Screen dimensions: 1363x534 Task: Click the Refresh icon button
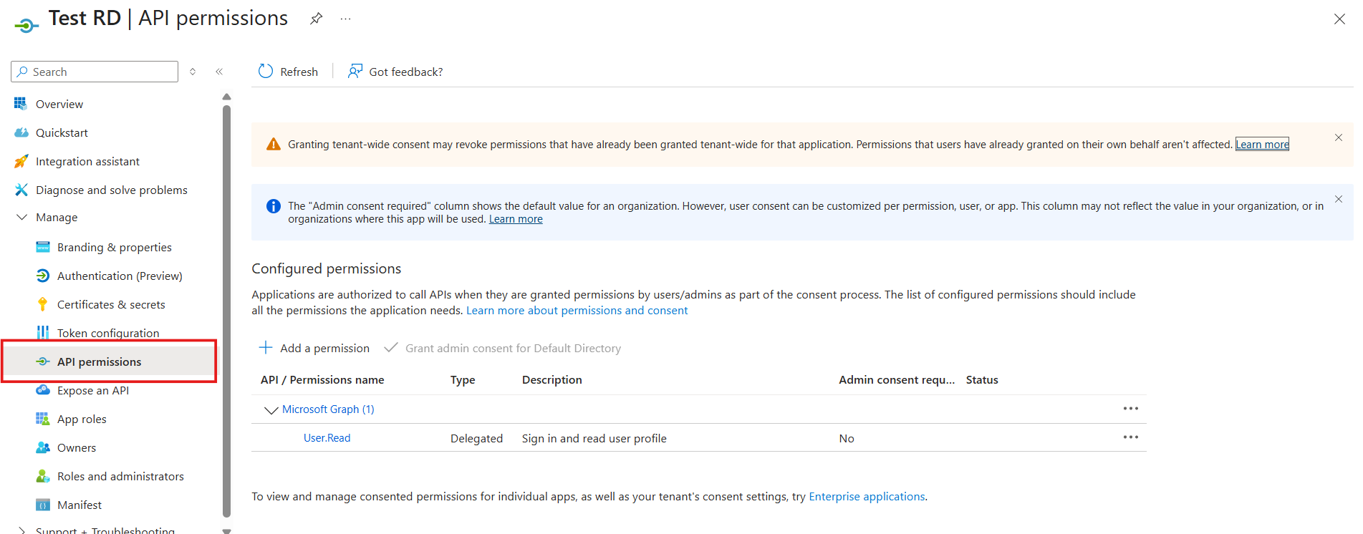tap(266, 72)
